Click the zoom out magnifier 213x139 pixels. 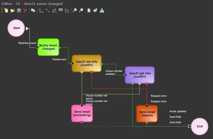click(81, 11)
